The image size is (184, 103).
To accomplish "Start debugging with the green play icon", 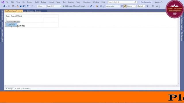I will (63, 6).
